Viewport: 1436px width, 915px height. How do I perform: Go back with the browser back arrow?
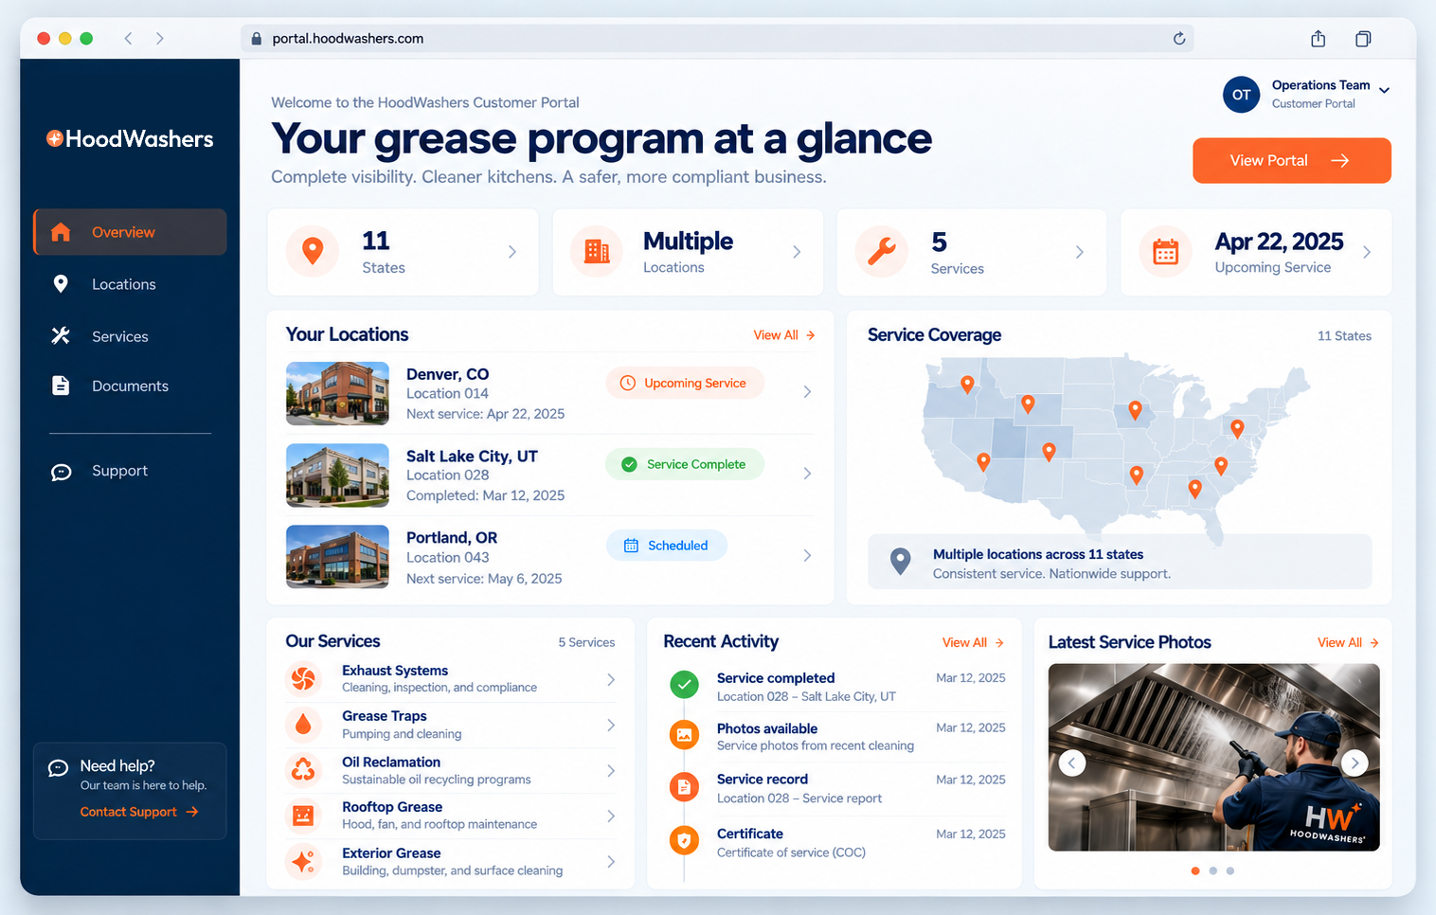pyautogui.click(x=128, y=39)
